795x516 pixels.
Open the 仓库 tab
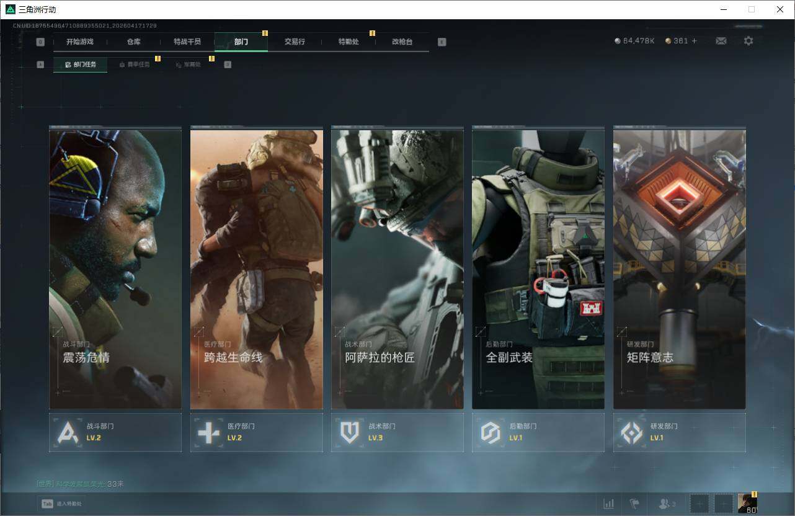click(133, 42)
